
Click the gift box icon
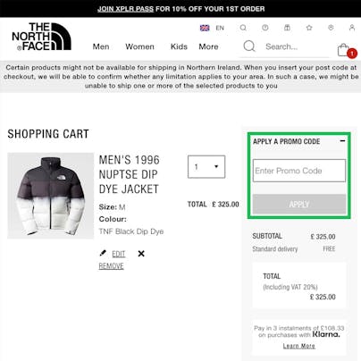click(x=287, y=28)
